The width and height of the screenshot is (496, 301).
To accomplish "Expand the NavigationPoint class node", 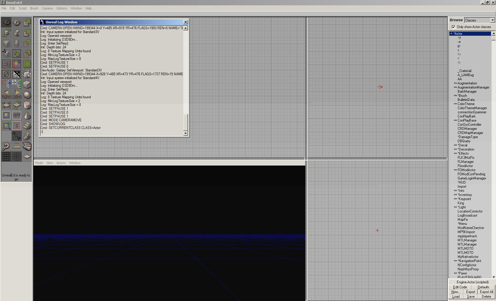I will coord(455,261).
